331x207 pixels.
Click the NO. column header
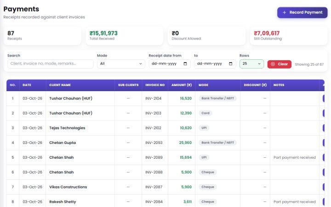[13, 85]
